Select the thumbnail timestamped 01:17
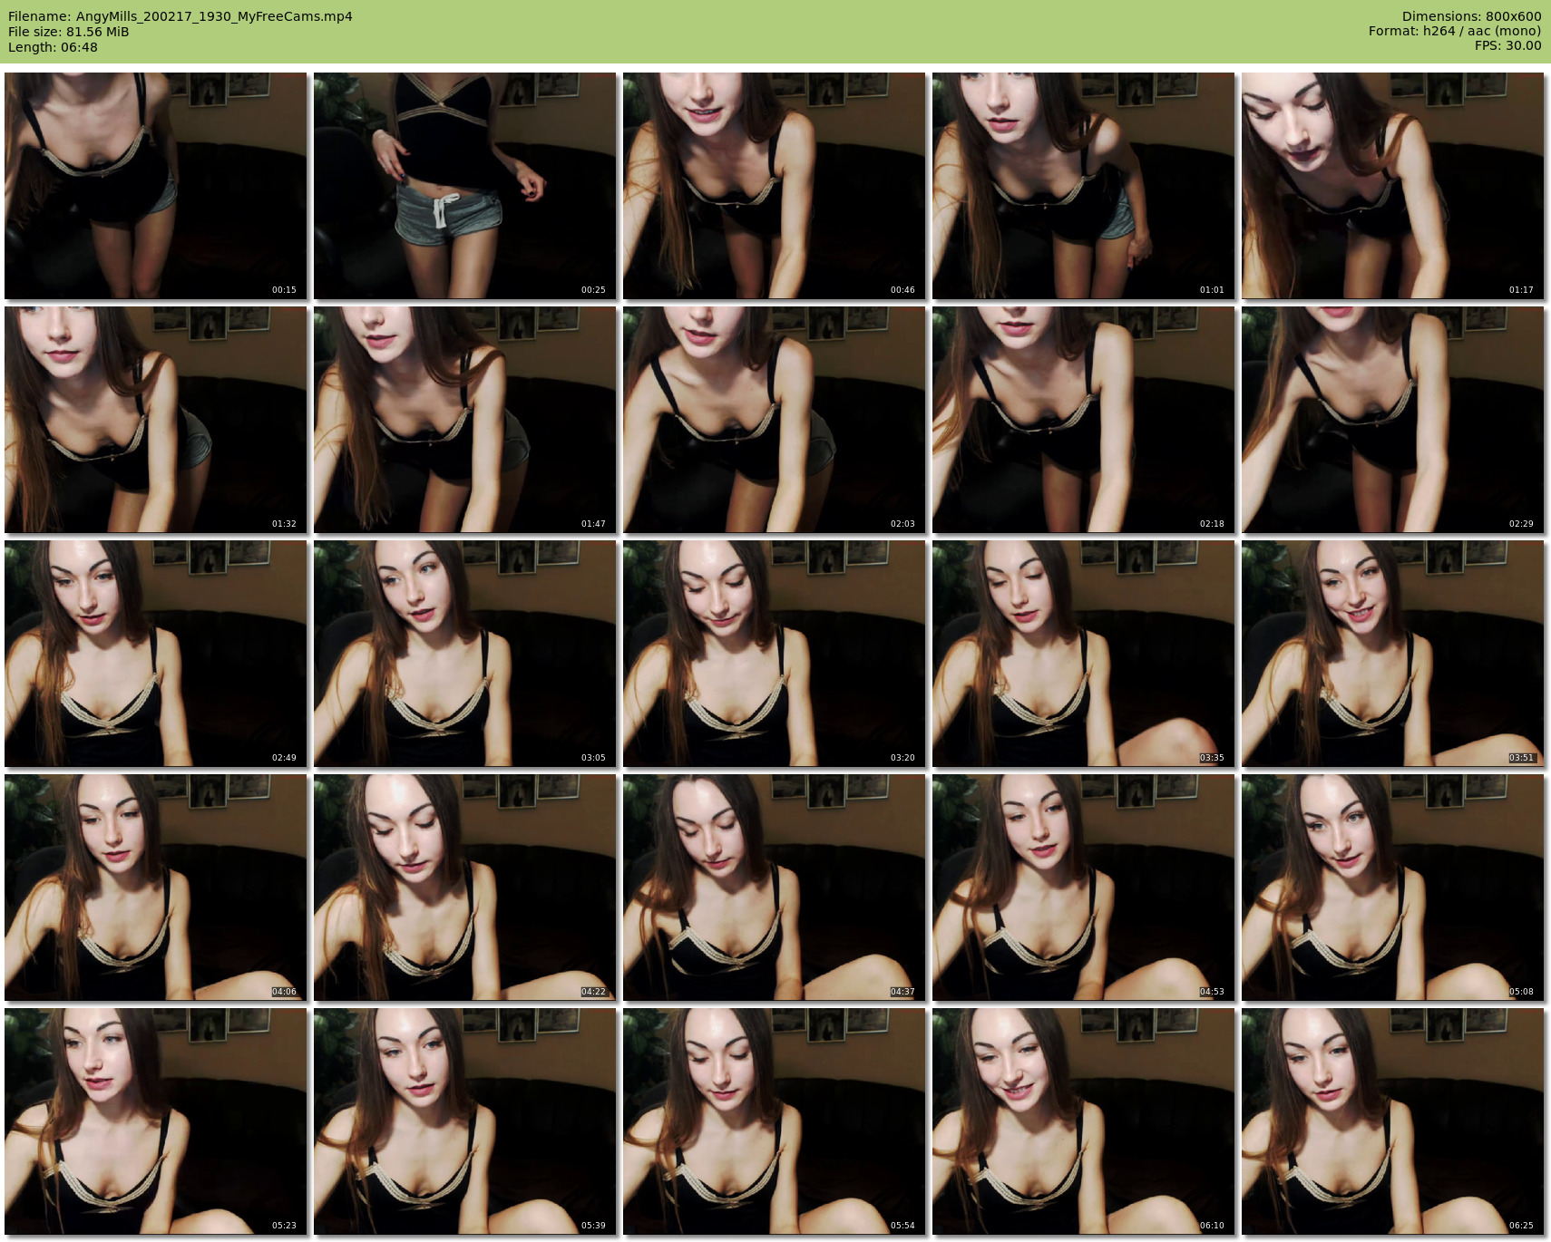Viewport: 1551px width, 1242px height. pyautogui.click(x=1392, y=186)
